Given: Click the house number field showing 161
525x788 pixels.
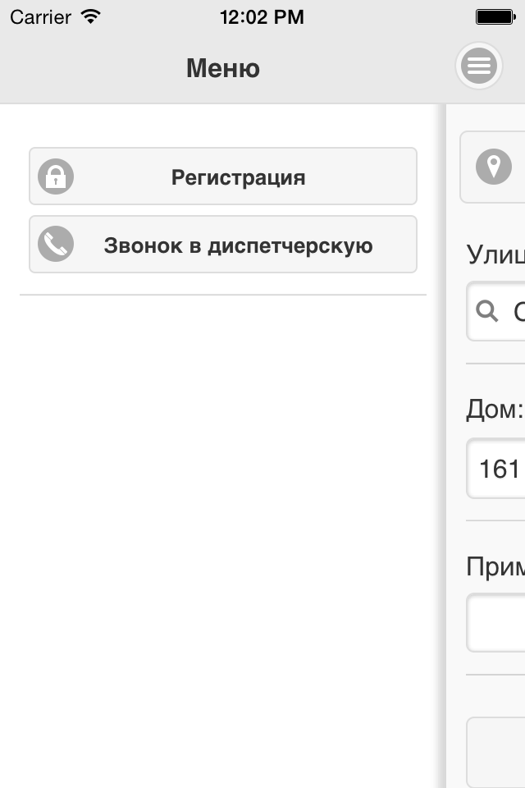Looking at the screenshot, I should [495, 469].
